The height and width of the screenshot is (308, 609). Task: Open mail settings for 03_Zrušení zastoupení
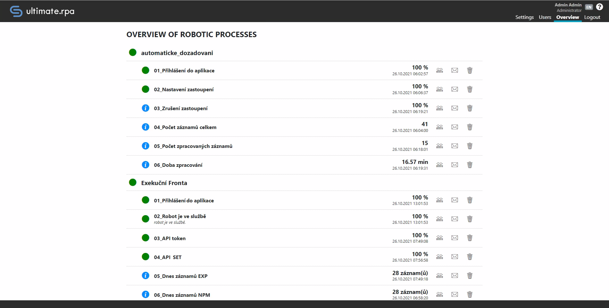pyautogui.click(x=455, y=108)
